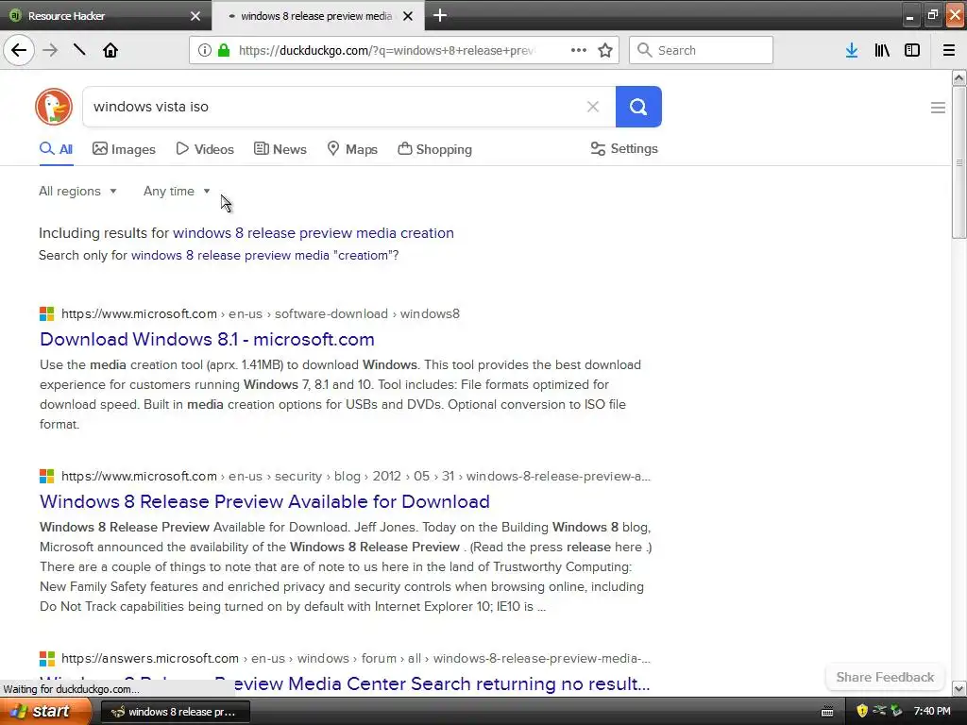The image size is (967, 725).
Task: Switch to Images results
Action: click(x=124, y=149)
